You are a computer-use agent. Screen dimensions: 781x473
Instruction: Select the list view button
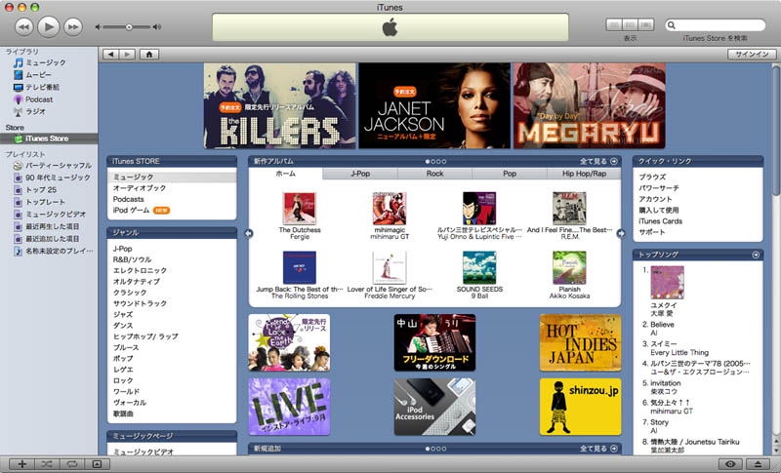coord(614,24)
